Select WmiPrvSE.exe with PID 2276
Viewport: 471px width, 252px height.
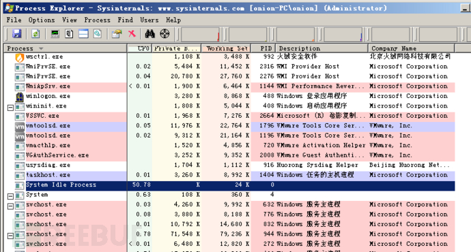(x=48, y=76)
